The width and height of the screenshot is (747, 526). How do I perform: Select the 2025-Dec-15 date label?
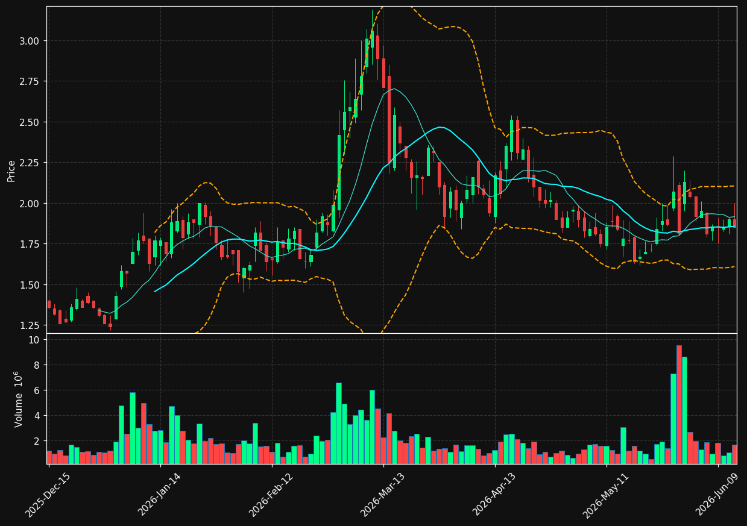point(48,495)
